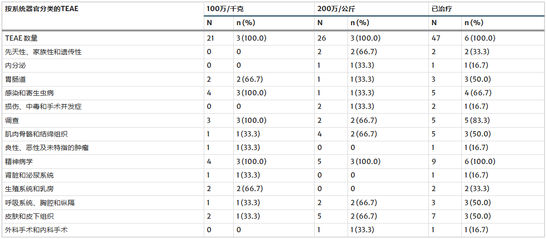Image resolution: width=546 pixels, height=239 pixels.
Task: Select the 内分泌 row label
Action: [x=15, y=65]
